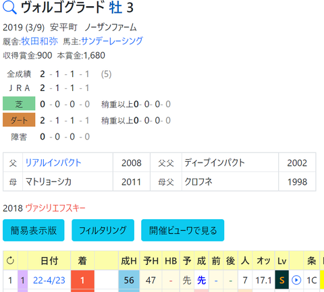Click the blue 先 result style cell

coord(201,281)
